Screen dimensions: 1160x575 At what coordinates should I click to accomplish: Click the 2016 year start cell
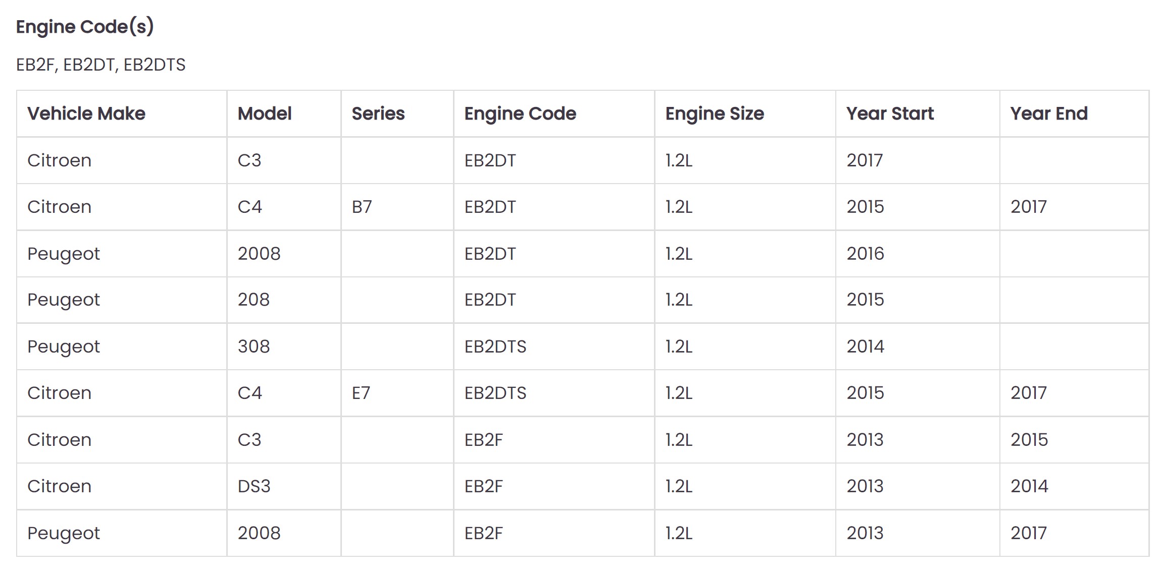point(865,254)
